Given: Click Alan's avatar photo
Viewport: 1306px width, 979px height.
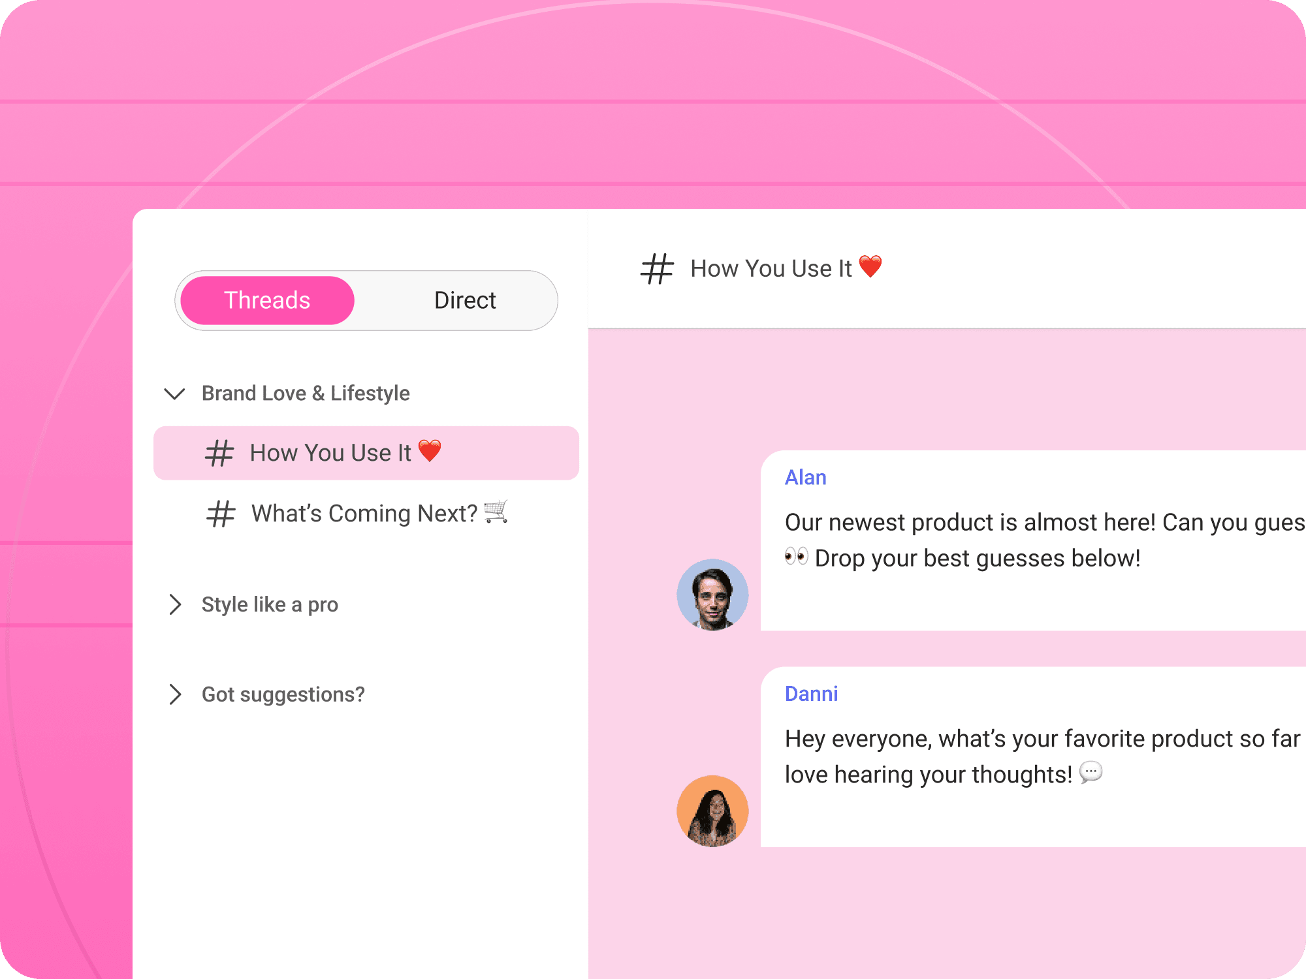Looking at the screenshot, I should pyautogui.click(x=712, y=595).
